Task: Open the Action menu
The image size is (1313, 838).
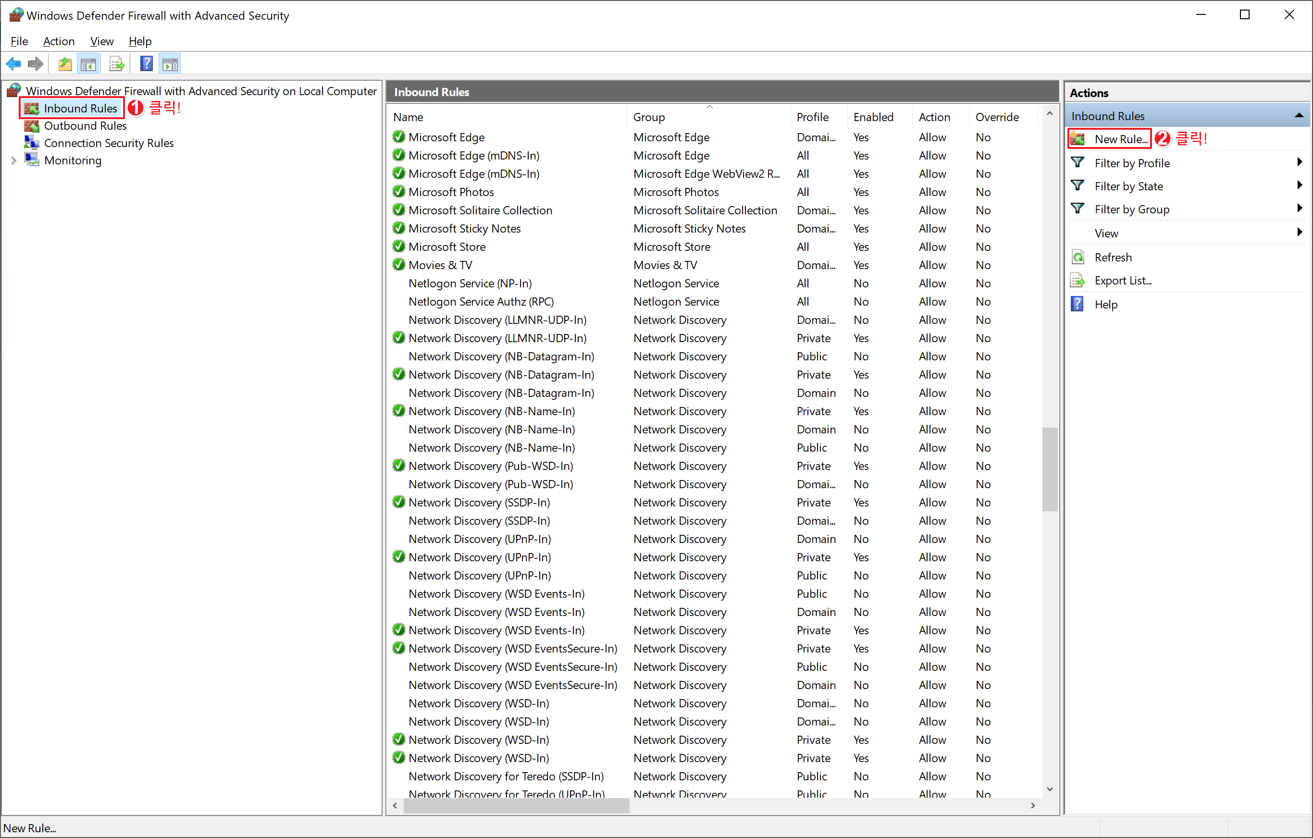Action: click(x=58, y=41)
